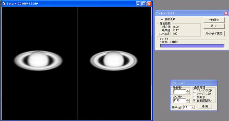Enable the スムージング checkbox
The image size is (229, 121).
[194, 90]
